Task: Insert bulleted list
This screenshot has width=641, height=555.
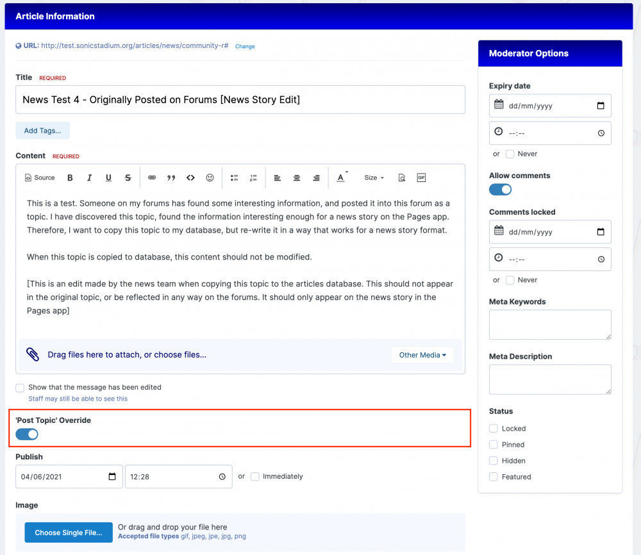Action: click(234, 178)
